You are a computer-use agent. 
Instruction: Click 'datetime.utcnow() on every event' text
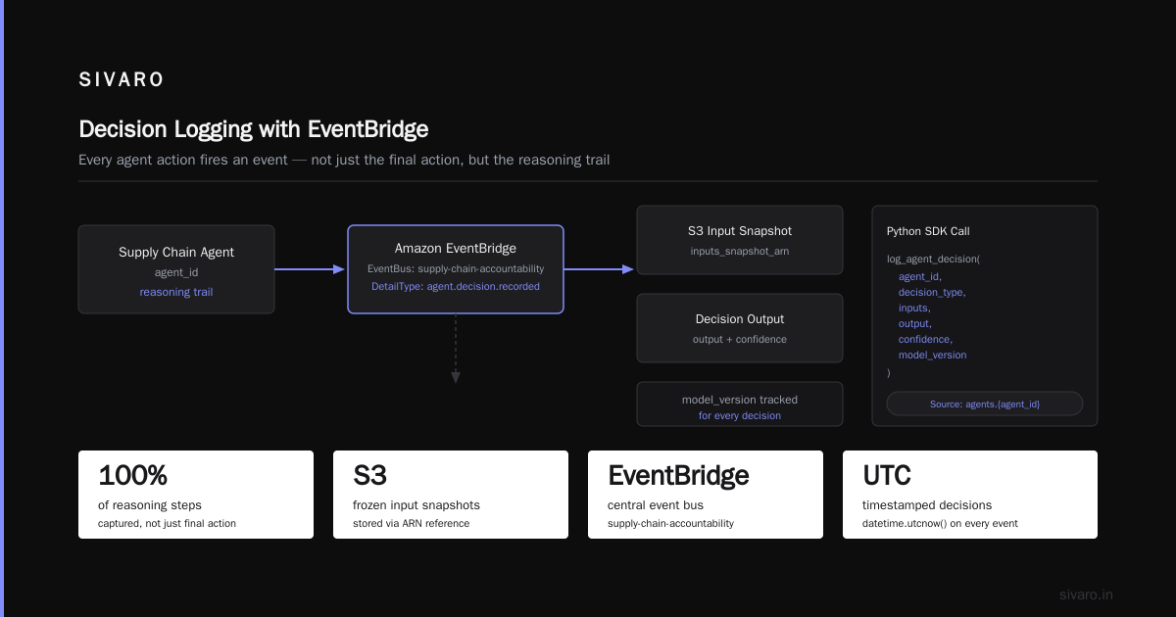940,523
